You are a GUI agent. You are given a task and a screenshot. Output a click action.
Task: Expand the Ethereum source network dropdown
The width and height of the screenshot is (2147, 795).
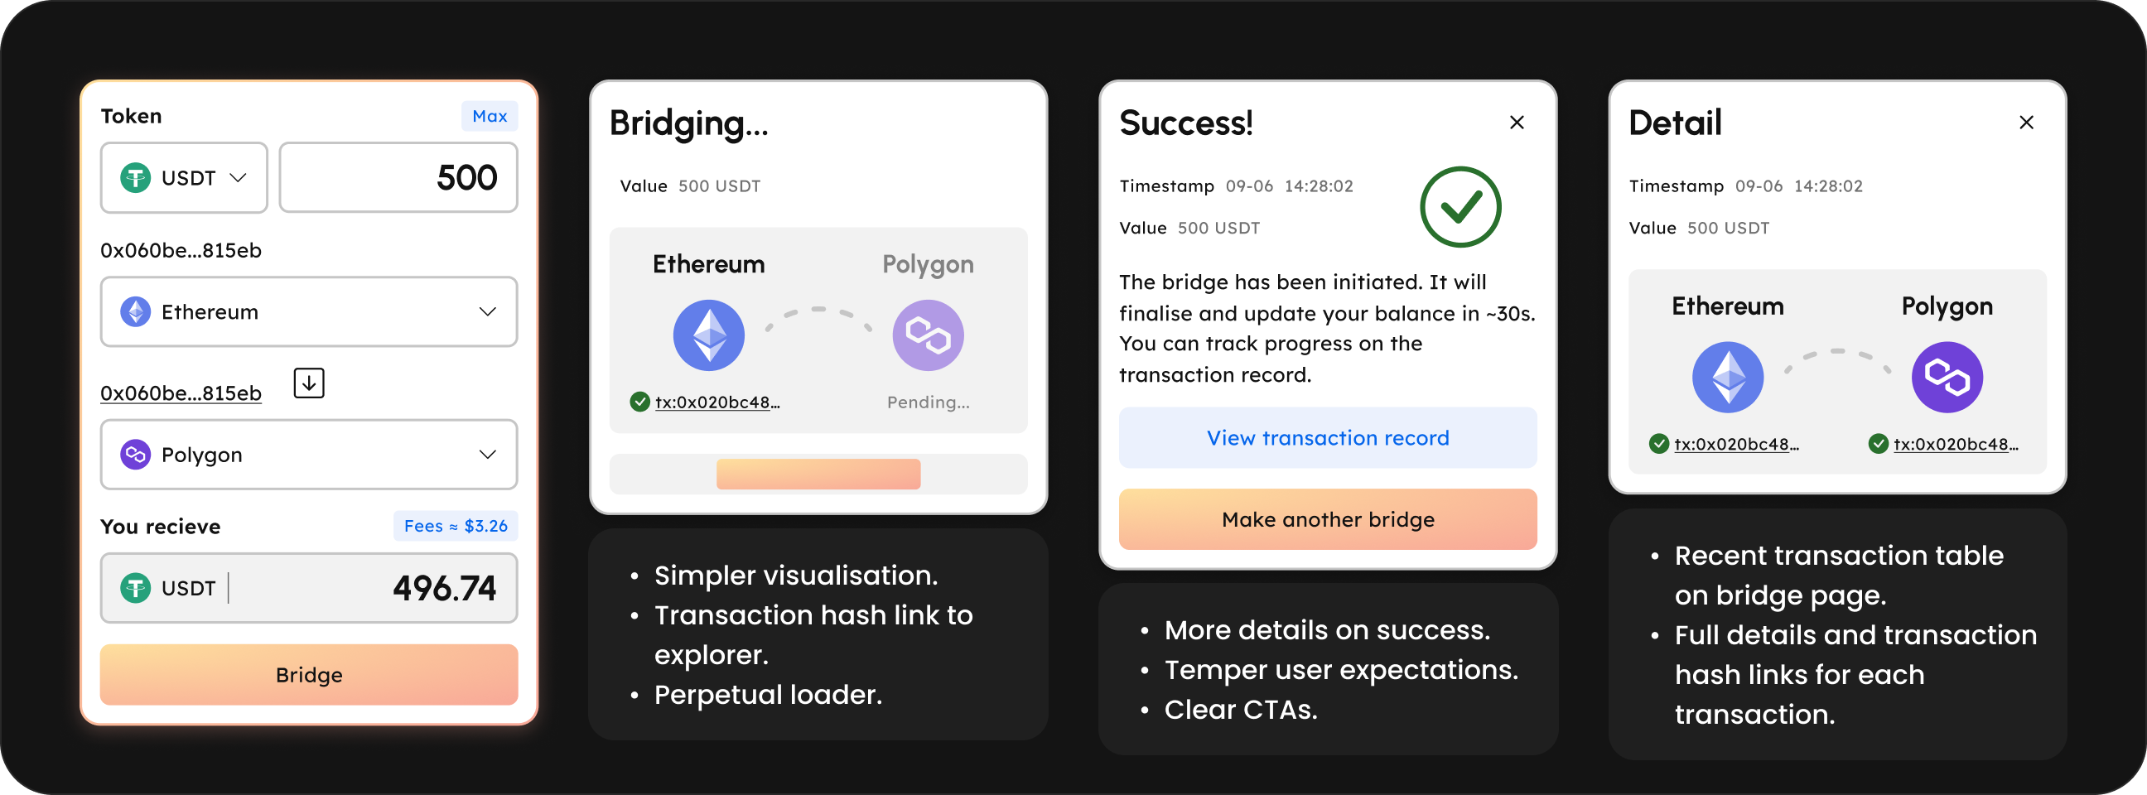(308, 311)
